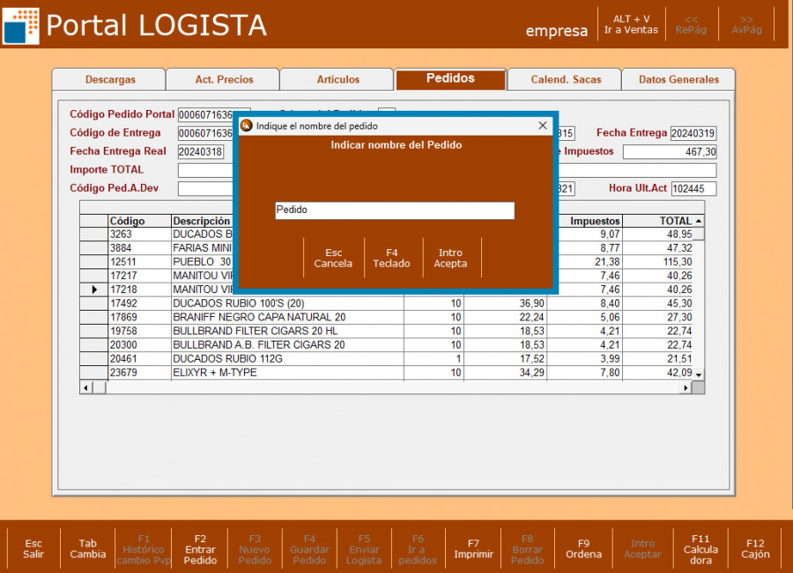
Task: Click the dialog title bar app icon
Action: click(247, 126)
